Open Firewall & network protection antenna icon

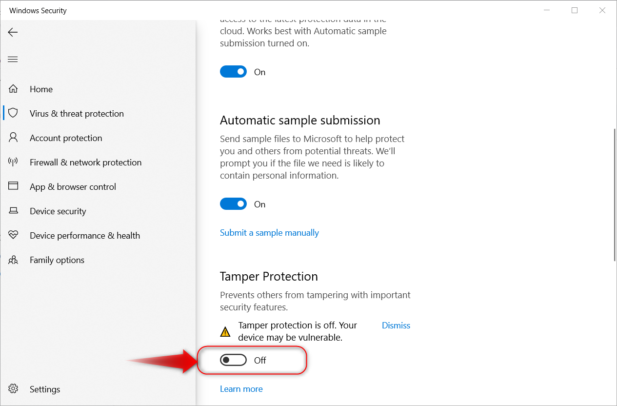13,162
